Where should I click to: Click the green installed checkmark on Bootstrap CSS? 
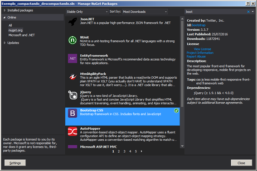pos(176,111)
